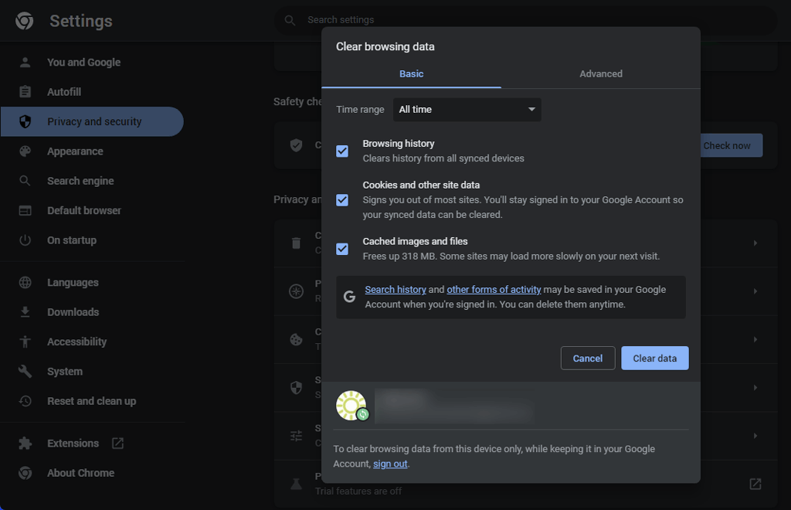Select the Basic tab
Screen dimensions: 791x510
pyautogui.click(x=412, y=73)
